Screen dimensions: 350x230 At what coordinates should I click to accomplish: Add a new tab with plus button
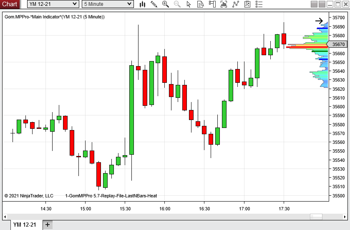pyautogui.click(x=48, y=225)
